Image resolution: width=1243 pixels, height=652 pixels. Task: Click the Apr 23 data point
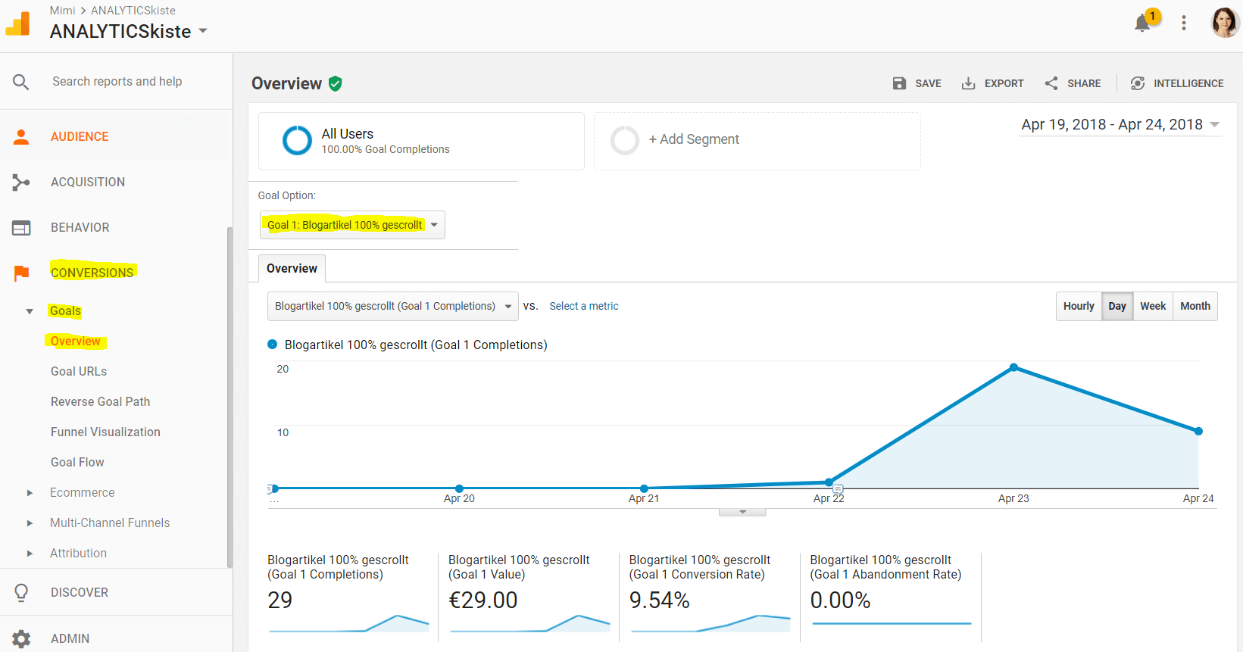click(1013, 368)
